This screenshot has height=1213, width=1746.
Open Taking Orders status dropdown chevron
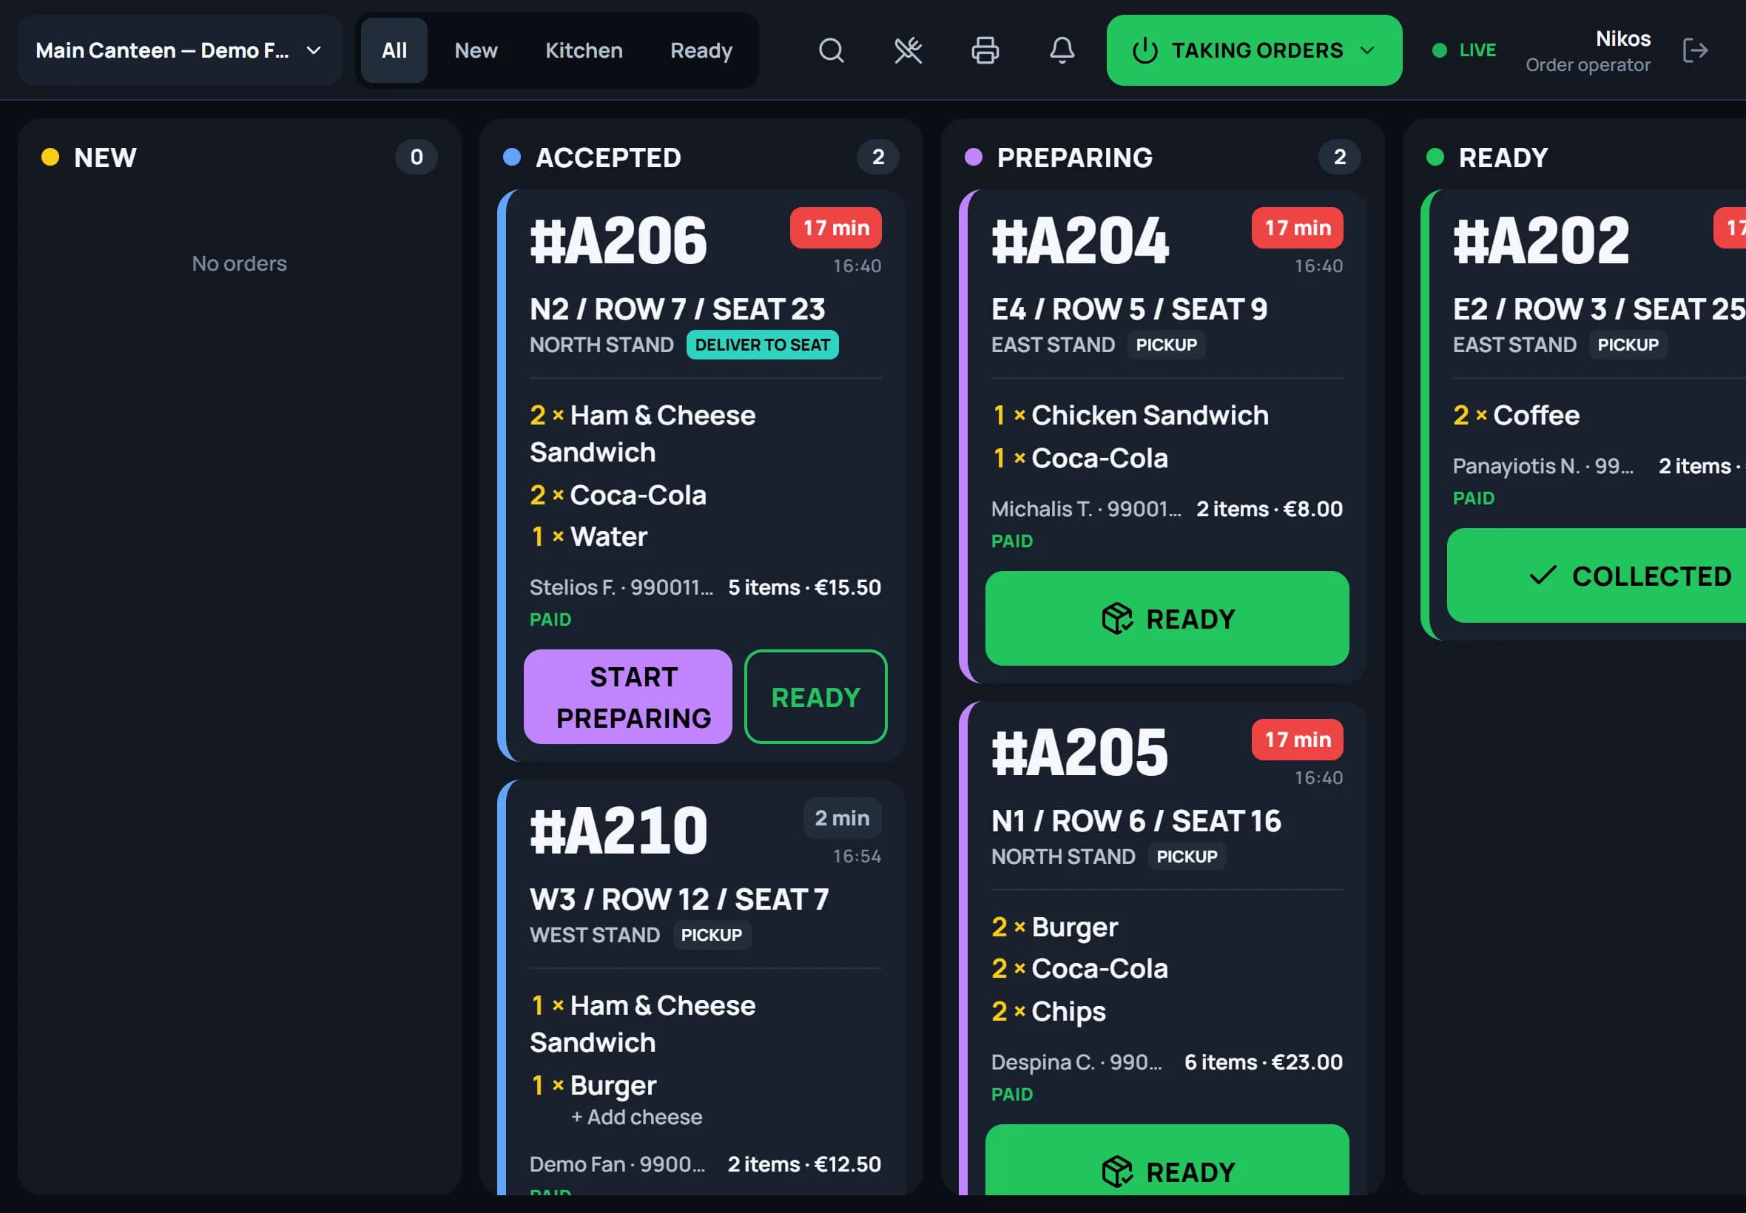point(1366,51)
